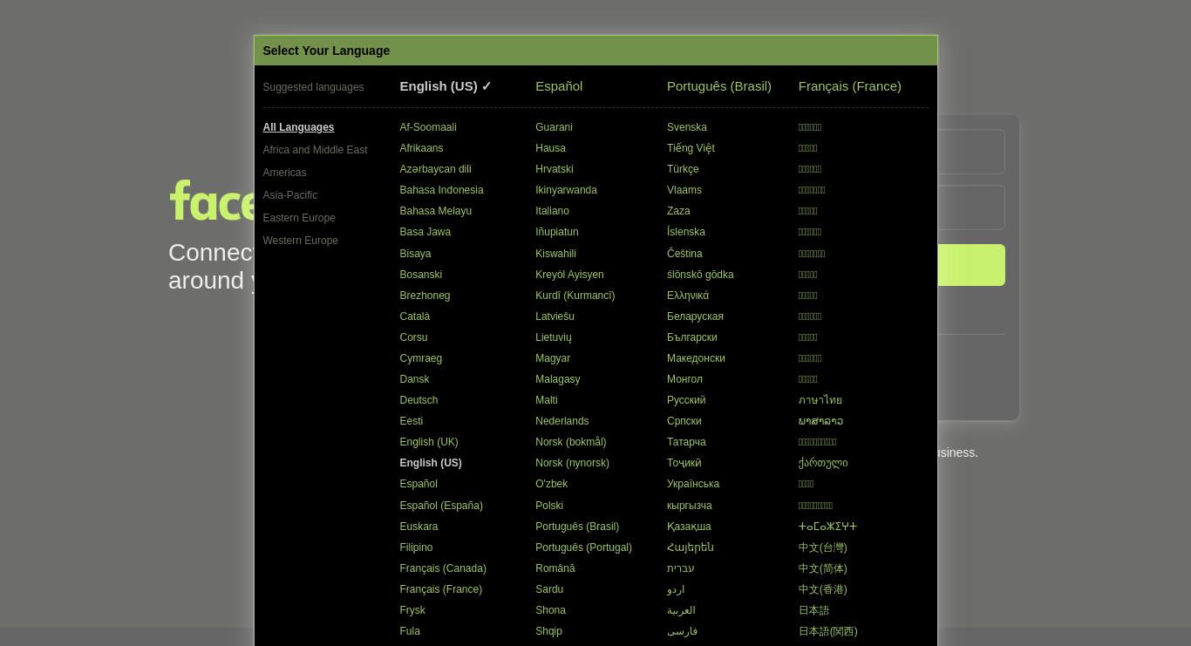Image resolution: width=1191 pixels, height=646 pixels.
Task: Choose Română
Action: point(555,568)
